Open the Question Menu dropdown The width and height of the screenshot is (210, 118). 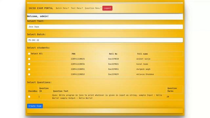coord(93,8)
